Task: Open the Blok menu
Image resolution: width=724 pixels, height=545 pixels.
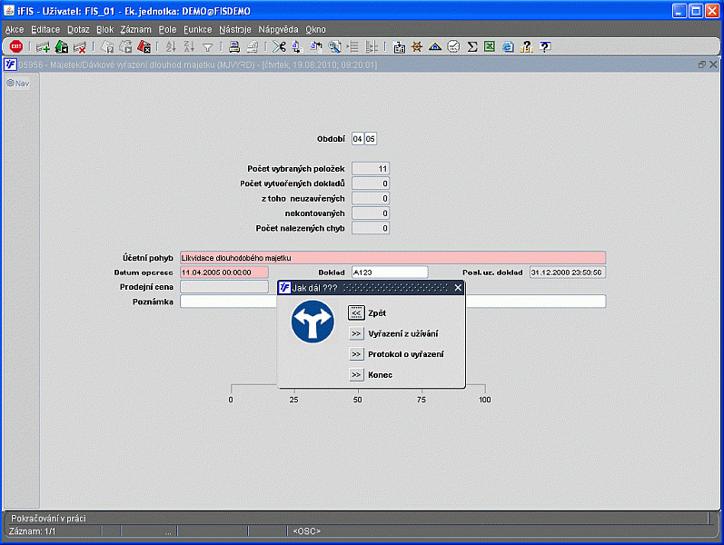Action: click(x=104, y=30)
